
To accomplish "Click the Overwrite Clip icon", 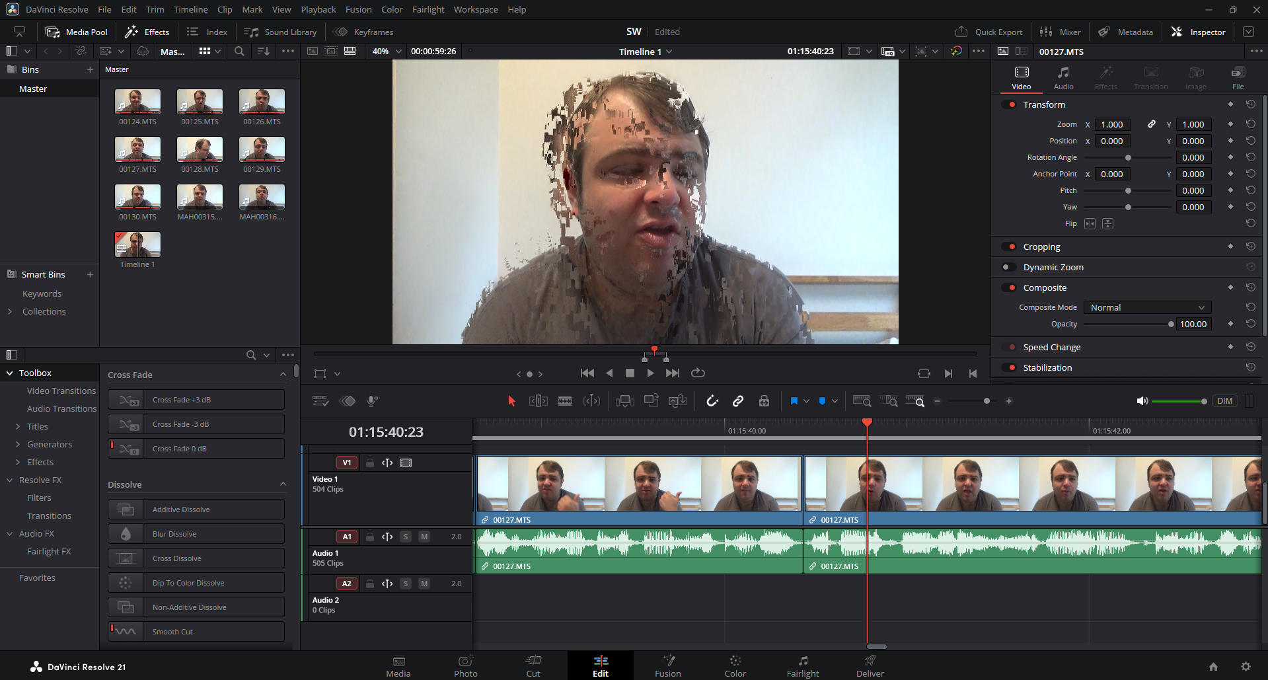I will pos(652,400).
